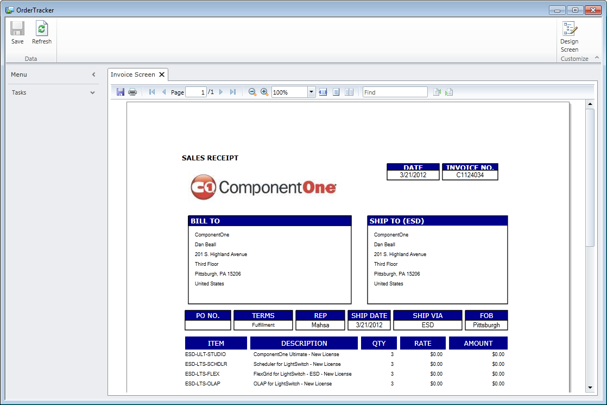Collapse the Menu side panel
The width and height of the screenshot is (607, 405).
93,74
